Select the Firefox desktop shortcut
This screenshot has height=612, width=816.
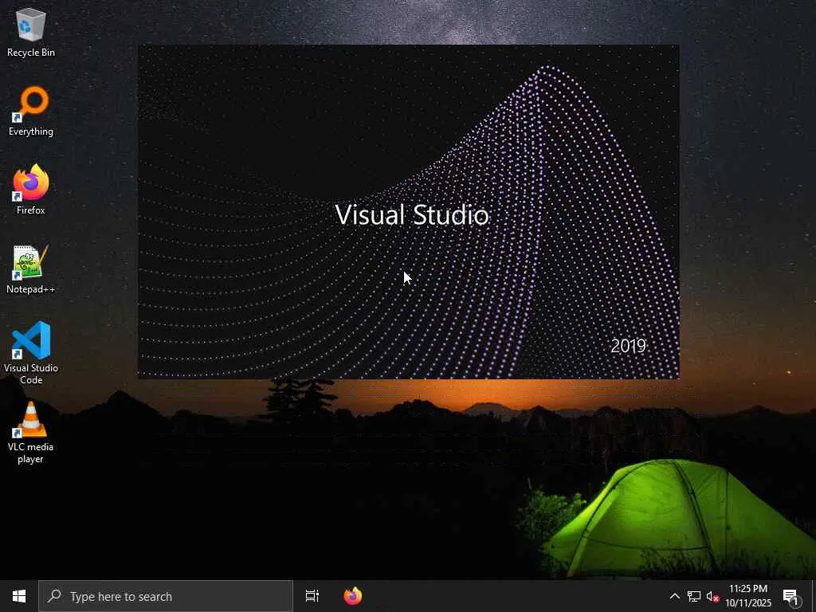pyautogui.click(x=31, y=190)
